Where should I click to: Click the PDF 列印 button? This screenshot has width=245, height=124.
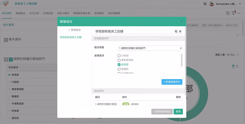pyautogui.click(x=232, y=25)
